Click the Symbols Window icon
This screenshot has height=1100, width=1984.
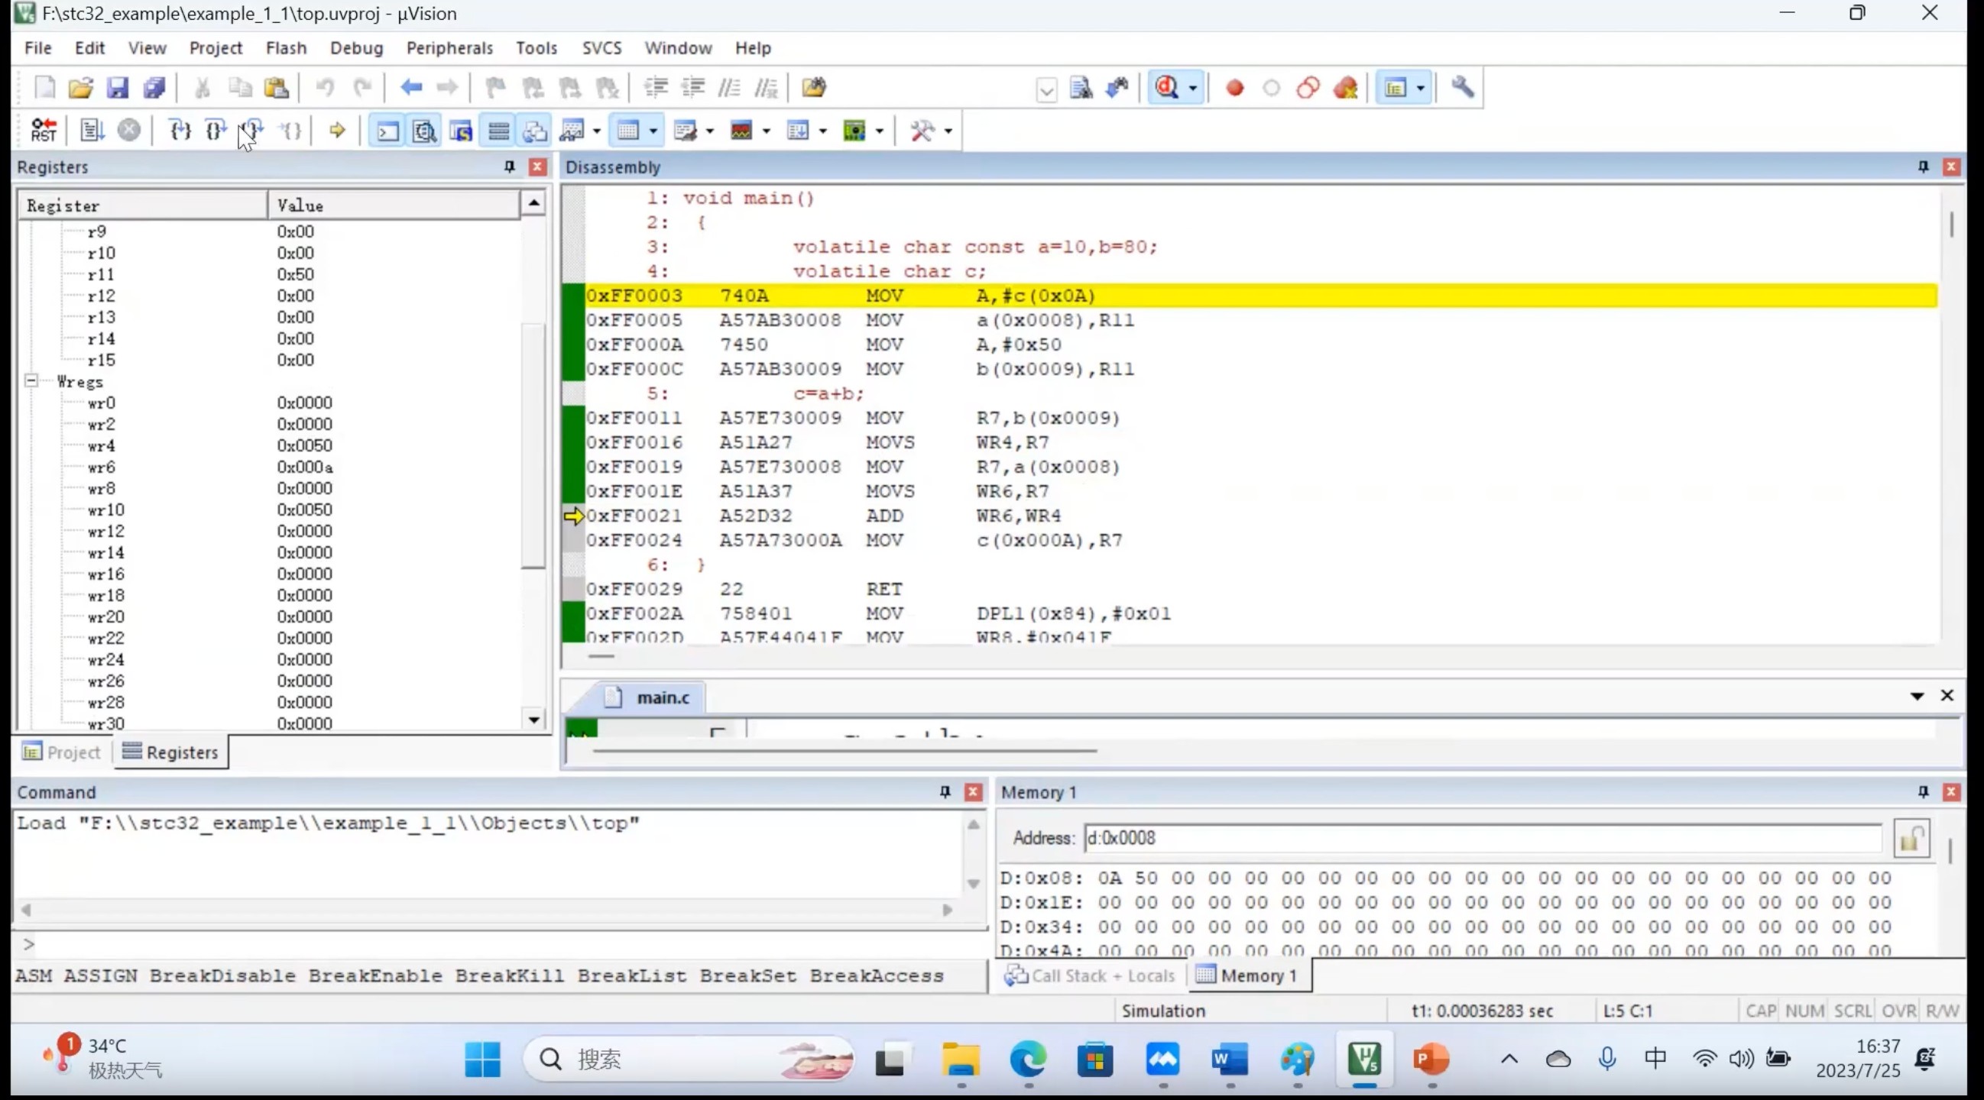pyautogui.click(x=461, y=131)
